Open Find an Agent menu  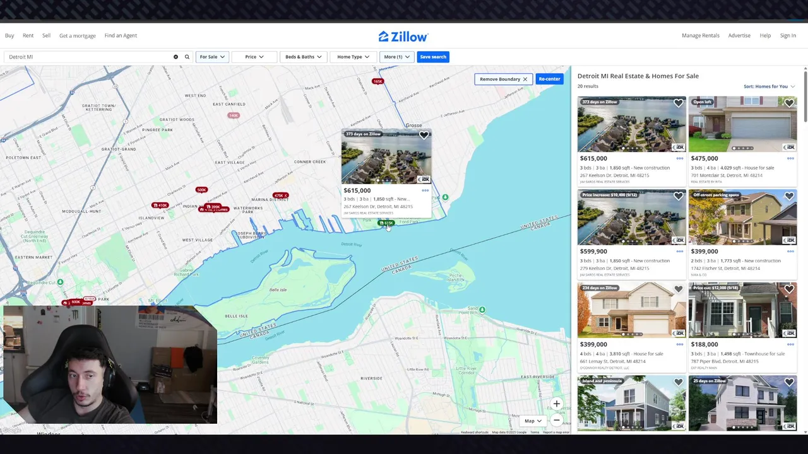(121, 35)
